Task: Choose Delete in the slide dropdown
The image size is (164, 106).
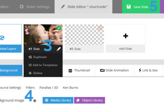Action: [36, 73]
